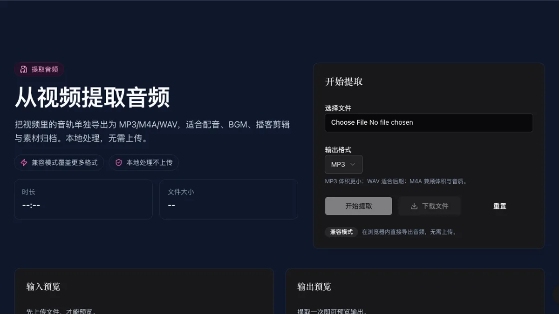
Task: Reset the form with 重置
Action: 500,206
